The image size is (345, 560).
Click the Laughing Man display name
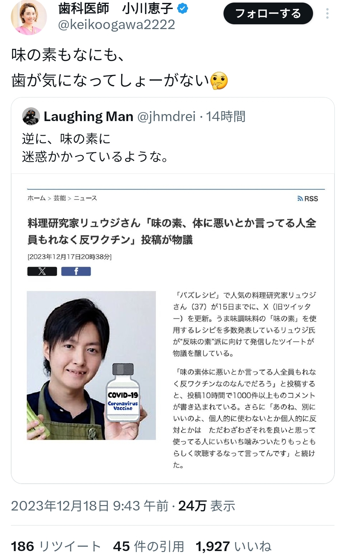[x=89, y=117]
